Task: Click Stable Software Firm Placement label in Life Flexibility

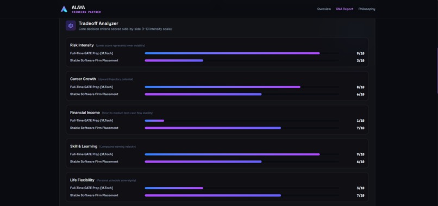Action: (x=94, y=195)
